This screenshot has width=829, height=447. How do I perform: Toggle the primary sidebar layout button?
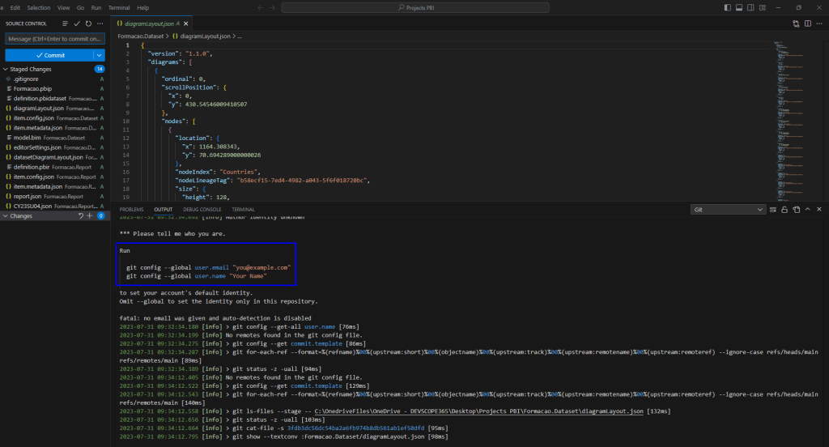click(727, 7)
